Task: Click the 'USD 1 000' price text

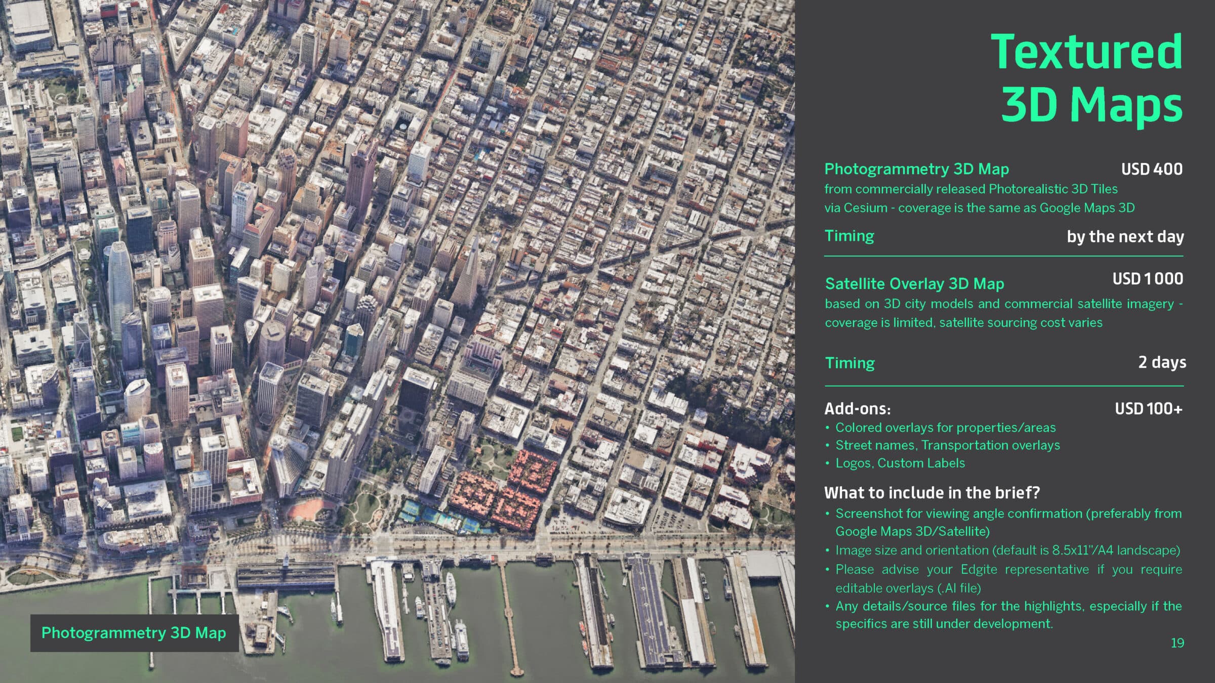Action: [x=1147, y=279]
